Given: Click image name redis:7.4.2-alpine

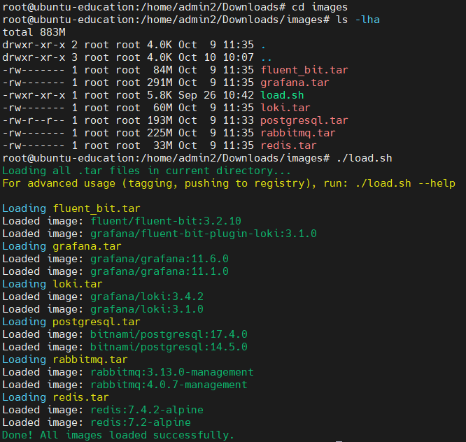Looking at the screenshot, I should pyautogui.click(x=146, y=410).
